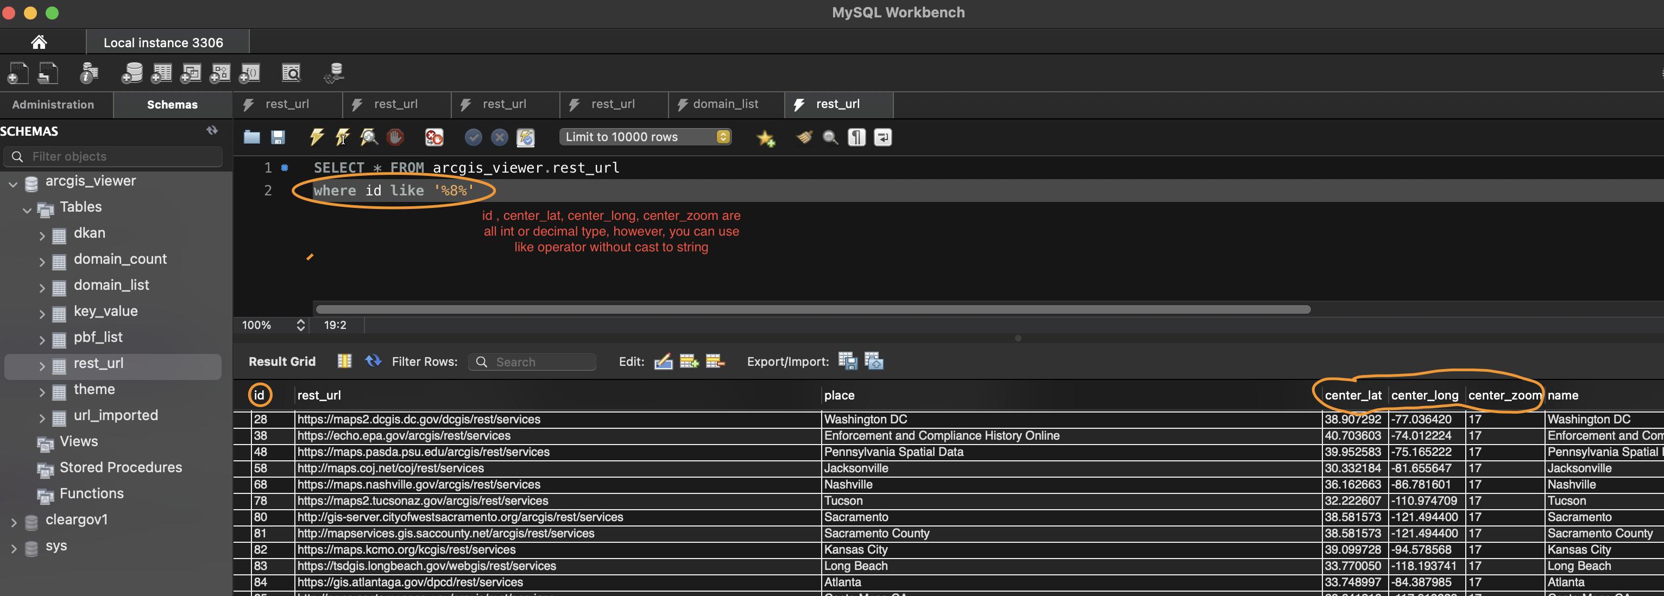Toggle the Schemas panel tab
1664x596 pixels.
pos(172,105)
